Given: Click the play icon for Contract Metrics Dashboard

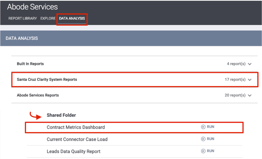Looking at the screenshot, I should click(203, 127).
